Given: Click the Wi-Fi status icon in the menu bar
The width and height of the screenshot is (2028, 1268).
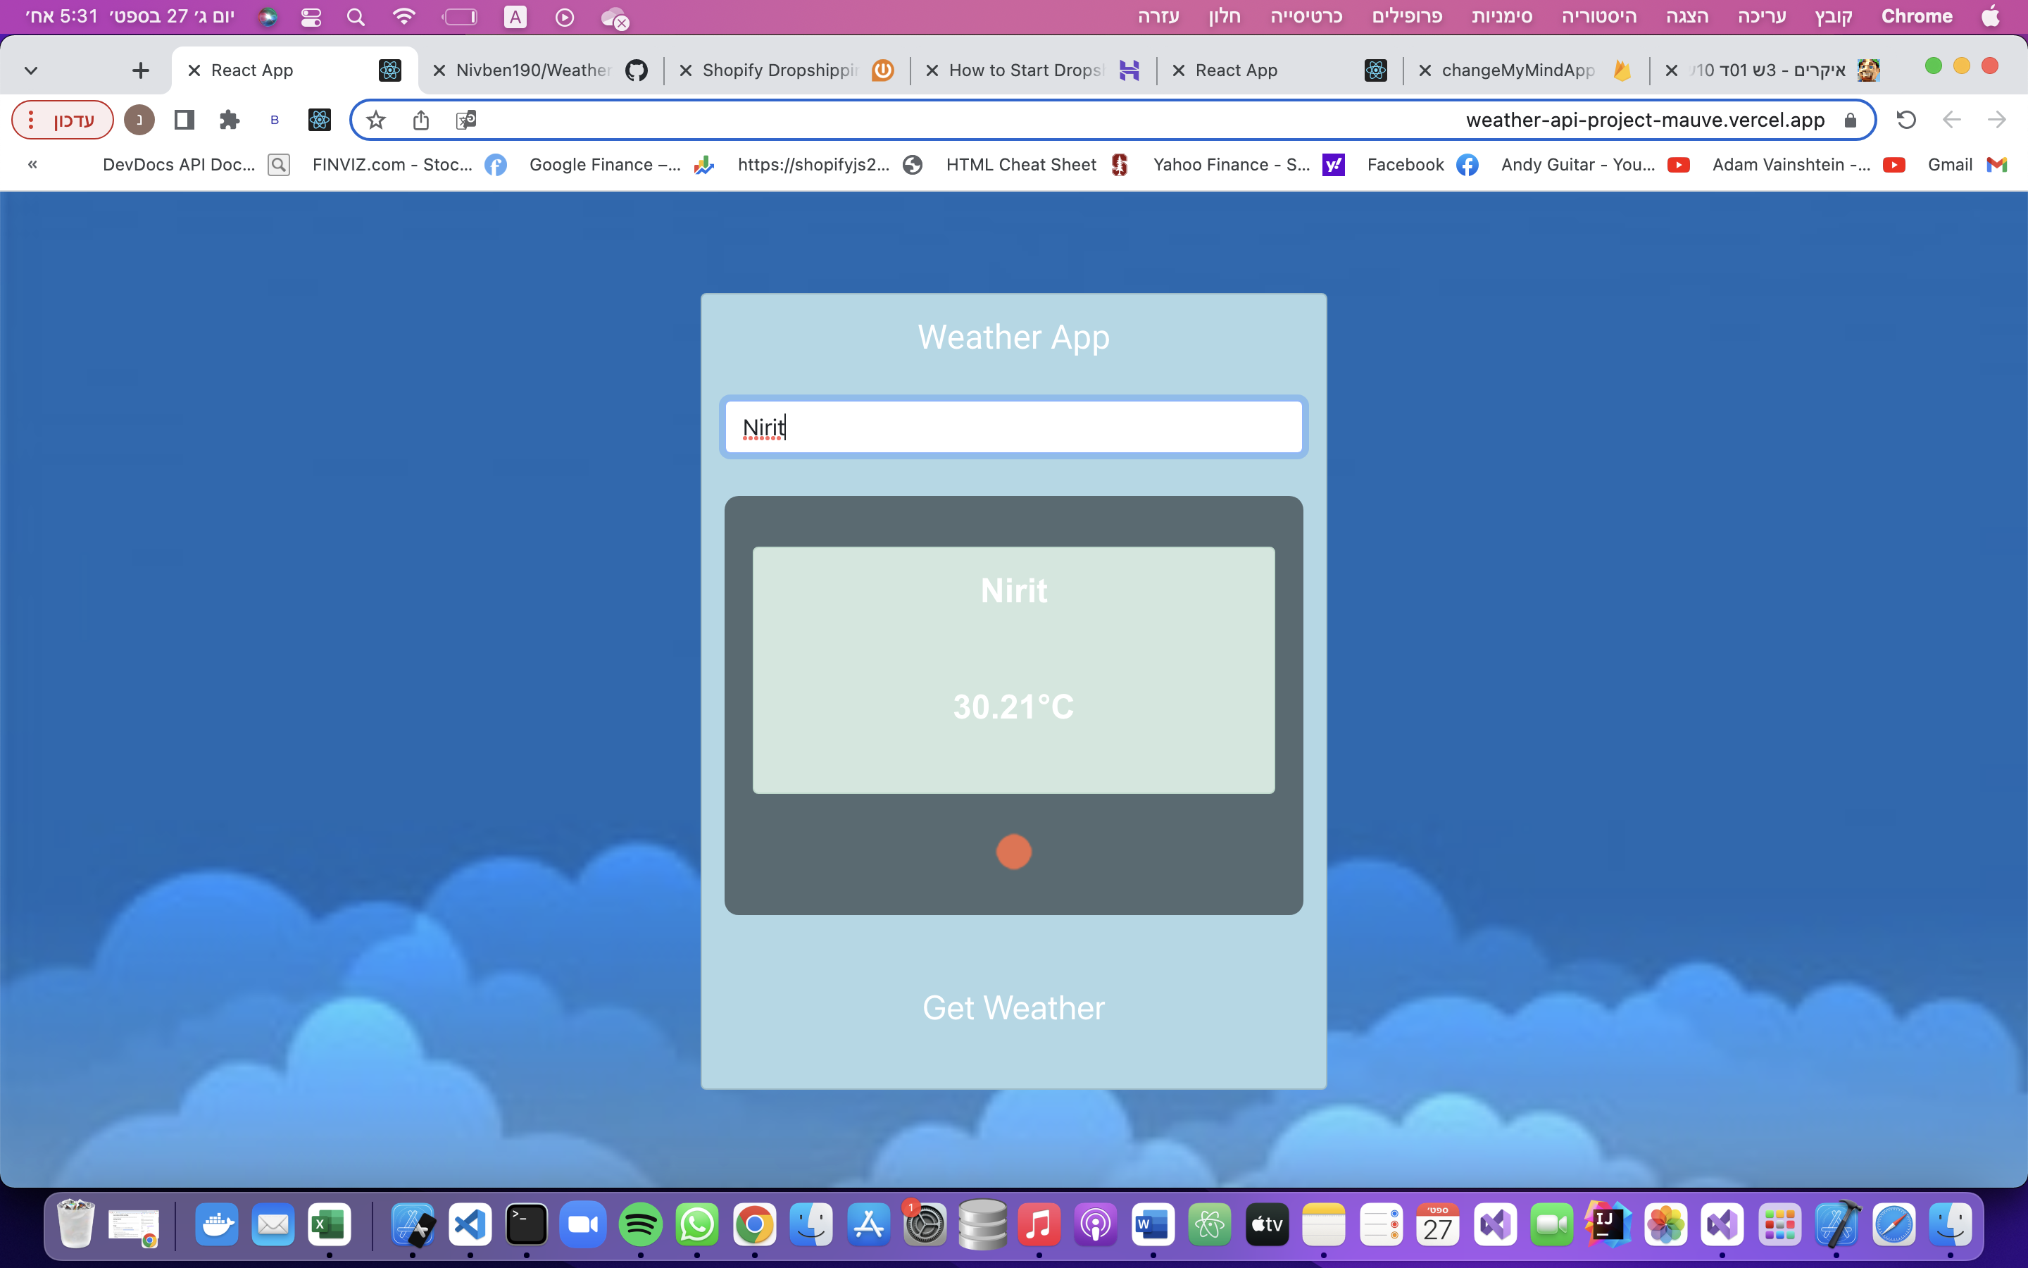Looking at the screenshot, I should (404, 17).
